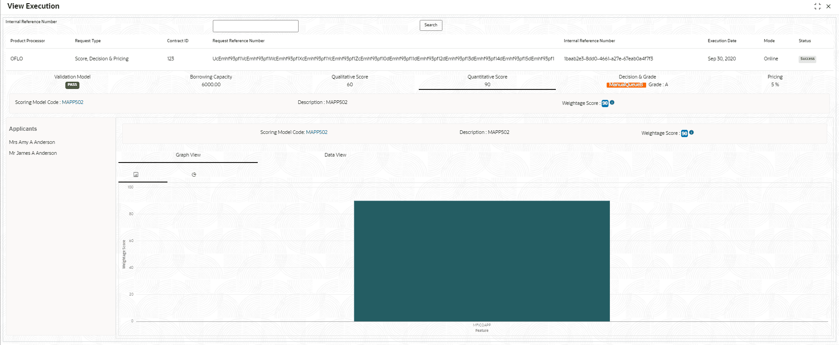Click the OFLO product processor cell

17,59
